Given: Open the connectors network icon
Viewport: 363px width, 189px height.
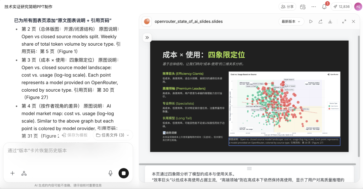Looking at the screenshot, I should (x=24, y=173).
